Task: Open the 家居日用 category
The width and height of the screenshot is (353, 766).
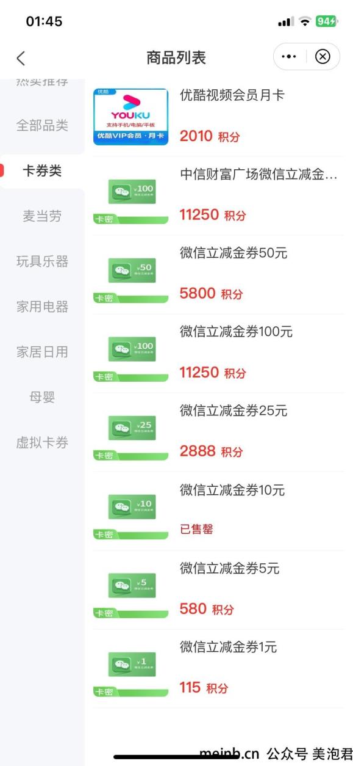Action: pyautogui.click(x=42, y=352)
